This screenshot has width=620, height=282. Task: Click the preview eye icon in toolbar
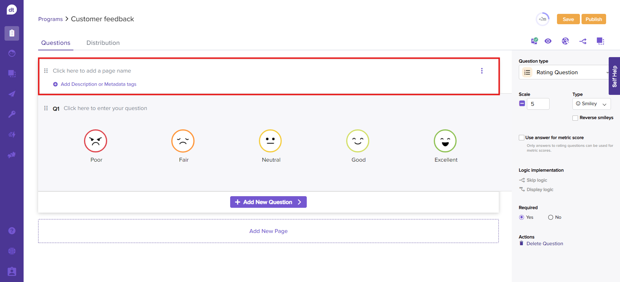click(x=548, y=41)
